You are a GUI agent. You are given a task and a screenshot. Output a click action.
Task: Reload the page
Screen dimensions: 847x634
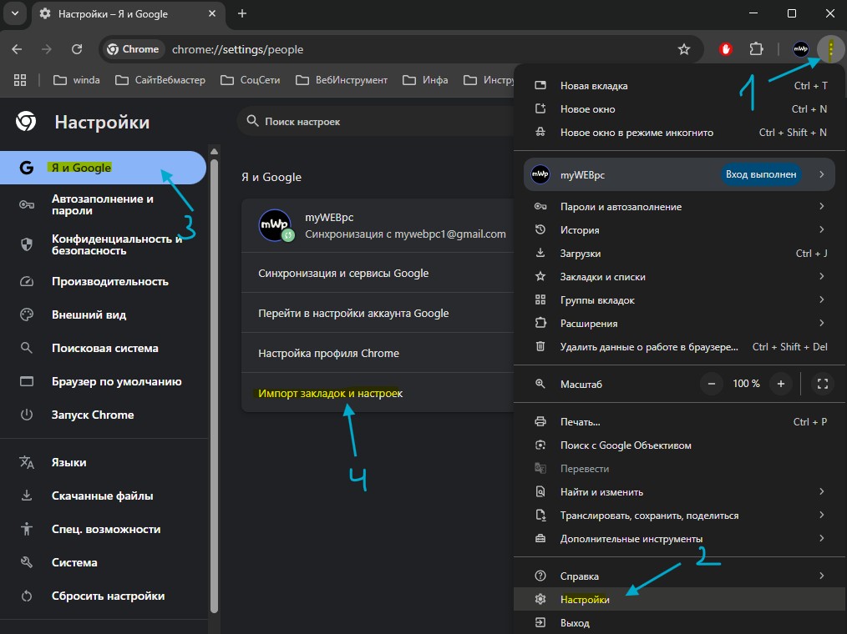click(x=77, y=49)
